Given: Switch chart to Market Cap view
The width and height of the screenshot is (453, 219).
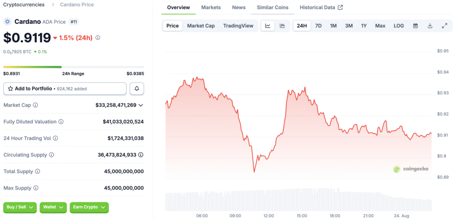Looking at the screenshot, I should 201,26.
